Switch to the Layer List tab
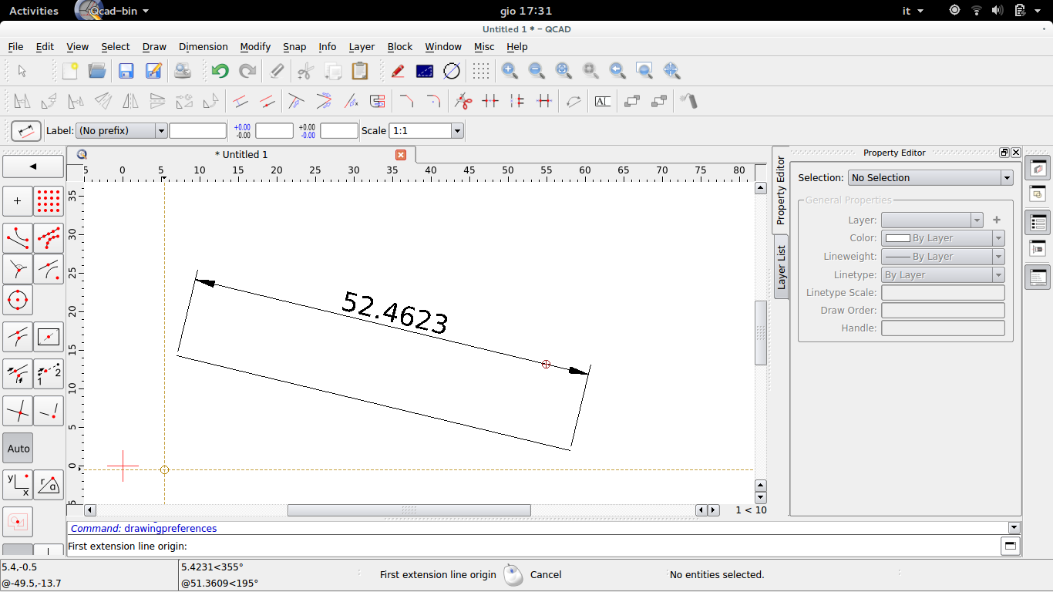 point(781,267)
